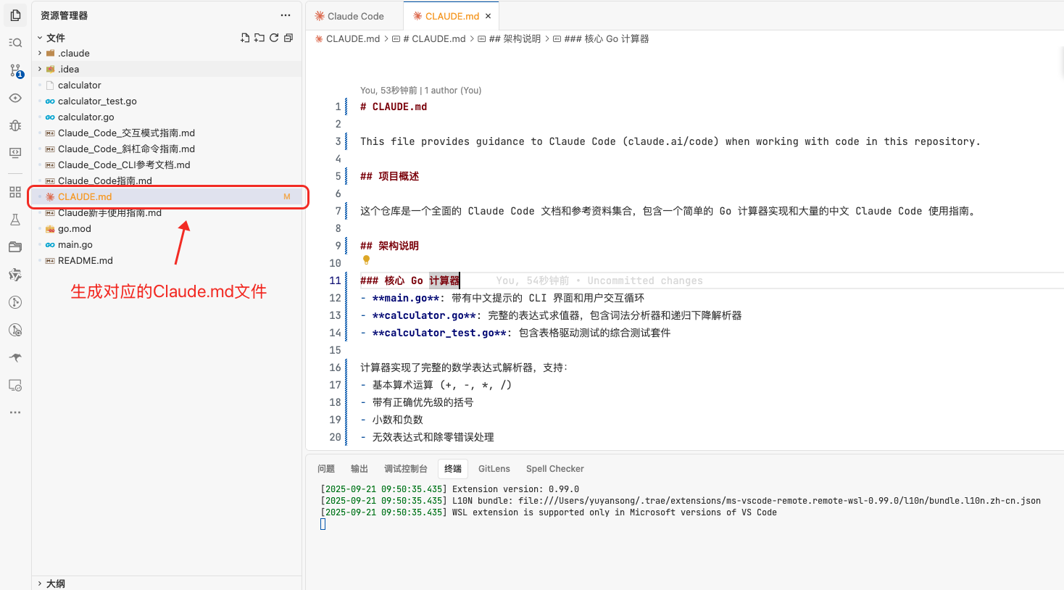Screen dimensions: 1064x590
Task: Click the 资源管理器 panel title
Action: 64,15
